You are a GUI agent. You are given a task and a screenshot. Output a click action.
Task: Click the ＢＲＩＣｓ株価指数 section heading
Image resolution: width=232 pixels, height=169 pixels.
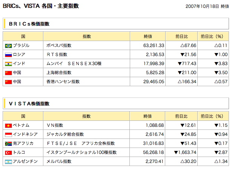tap(29, 24)
